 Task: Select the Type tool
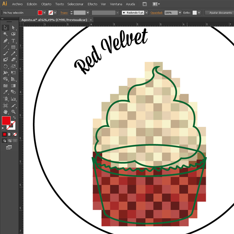13,41
